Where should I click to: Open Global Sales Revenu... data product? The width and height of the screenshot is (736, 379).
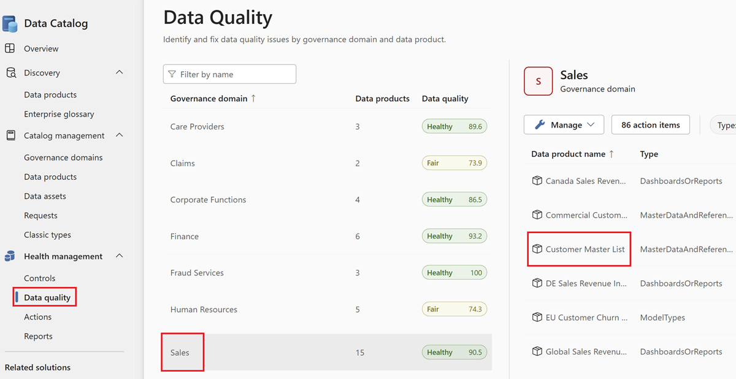[586, 351]
